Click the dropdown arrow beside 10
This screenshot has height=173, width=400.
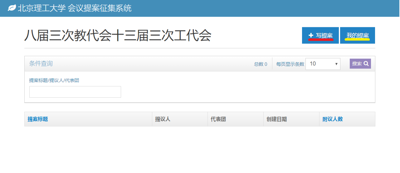tap(336, 64)
